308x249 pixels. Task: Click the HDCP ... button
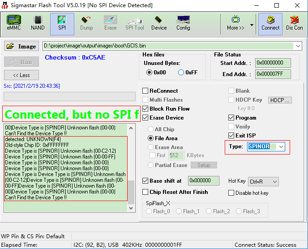(280, 100)
